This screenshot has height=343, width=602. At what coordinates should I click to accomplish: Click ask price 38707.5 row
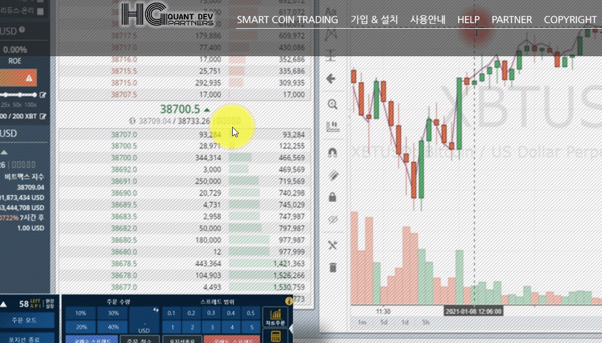coord(184,94)
